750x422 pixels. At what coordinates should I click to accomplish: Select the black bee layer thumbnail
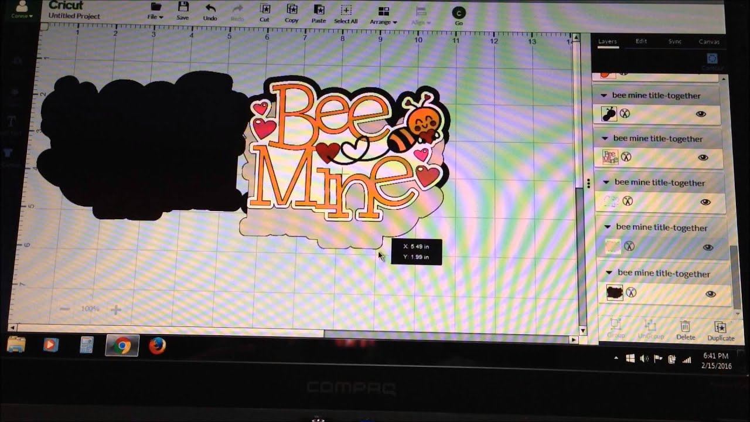[609, 114]
